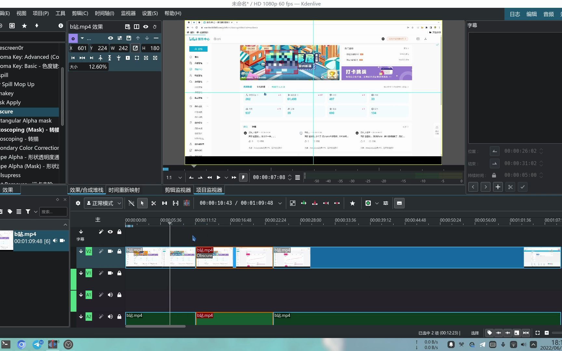Toggle the Obscure effect enabled eye icon
Image resolution: width=562 pixels, height=351 pixels.
coord(111,38)
